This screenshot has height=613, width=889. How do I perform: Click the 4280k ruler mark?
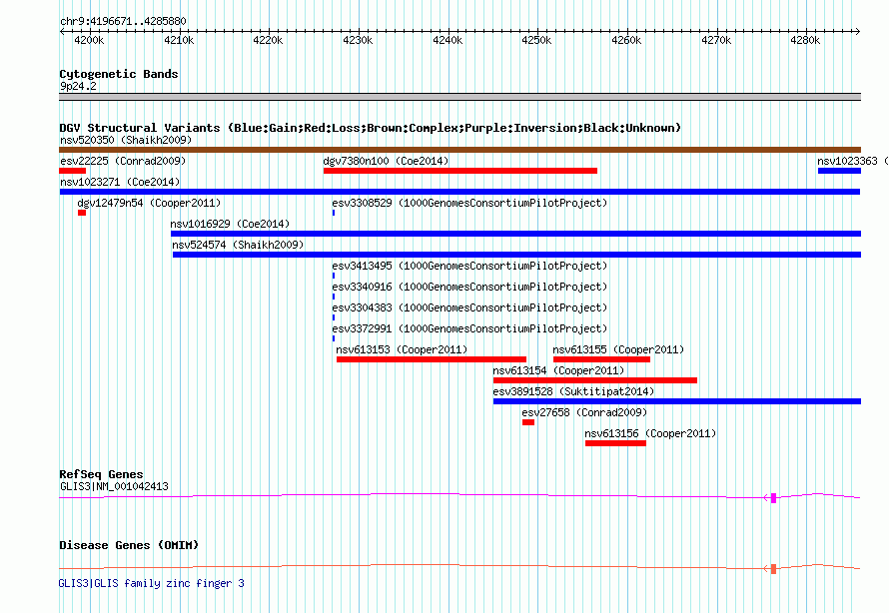tap(805, 40)
